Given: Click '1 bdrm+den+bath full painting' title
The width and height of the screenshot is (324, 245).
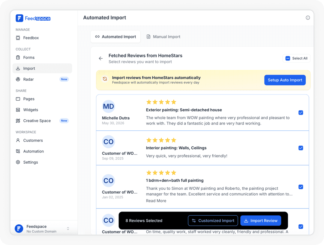Looking at the screenshot, I should 175,180.
